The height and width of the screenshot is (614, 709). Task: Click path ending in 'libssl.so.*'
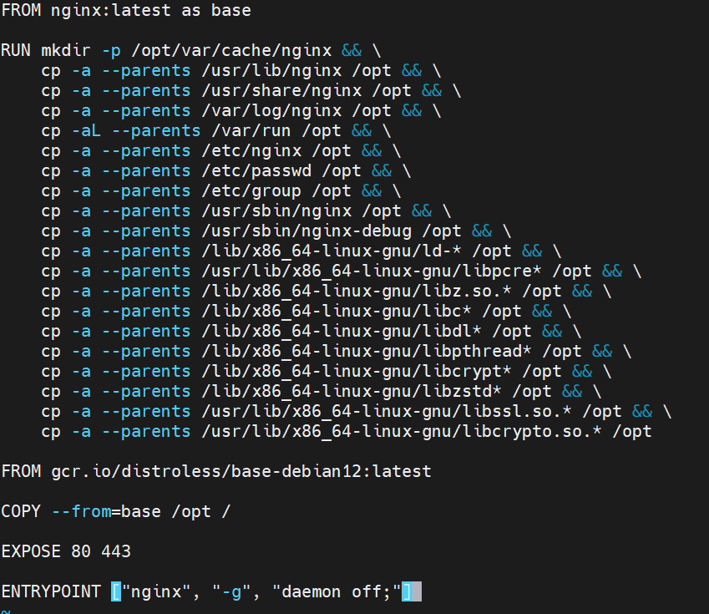pos(386,411)
